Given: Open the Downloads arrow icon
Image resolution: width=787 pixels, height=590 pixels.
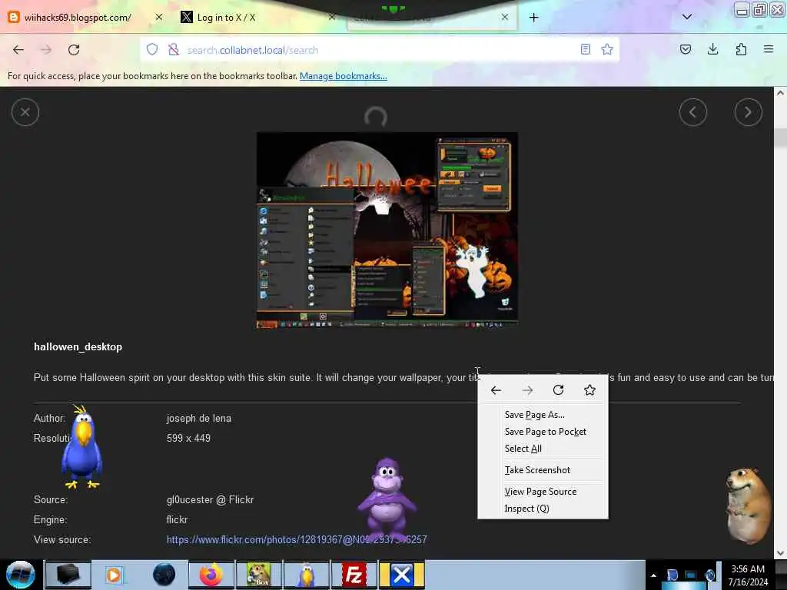Looking at the screenshot, I should point(712,49).
